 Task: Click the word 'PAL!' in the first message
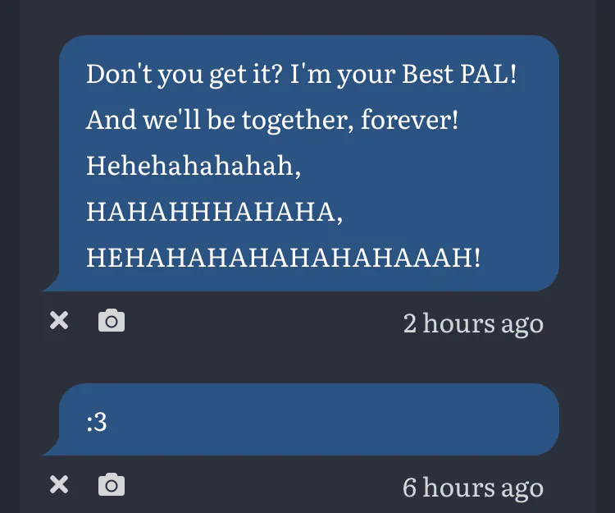coord(489,73)
